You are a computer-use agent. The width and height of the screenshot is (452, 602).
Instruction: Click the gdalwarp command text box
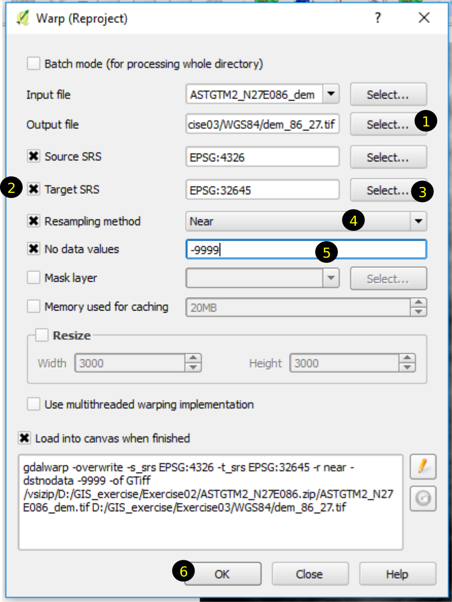tap(210, 501)
